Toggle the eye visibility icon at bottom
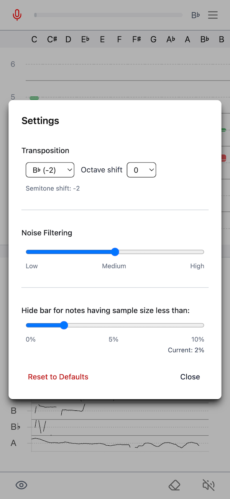This screenshot has height=499, width=230. point(21,485)
